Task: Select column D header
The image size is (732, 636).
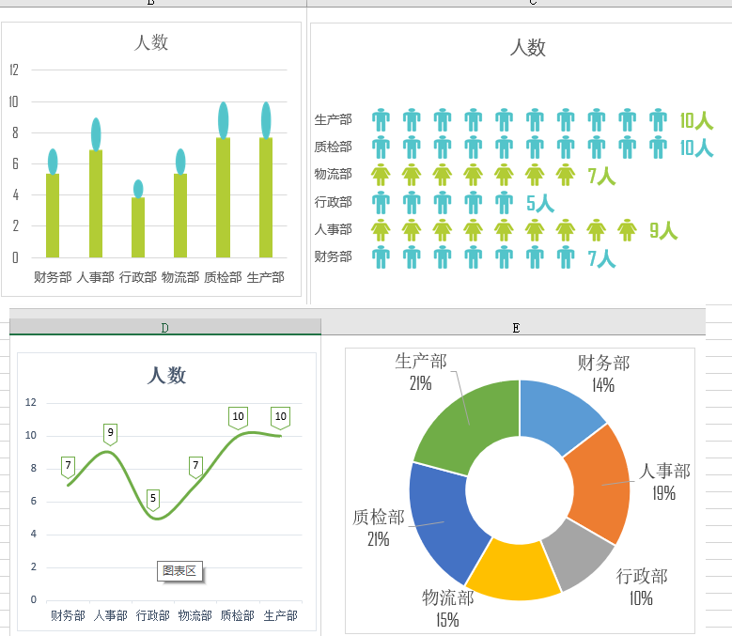Action: [165, 328]
